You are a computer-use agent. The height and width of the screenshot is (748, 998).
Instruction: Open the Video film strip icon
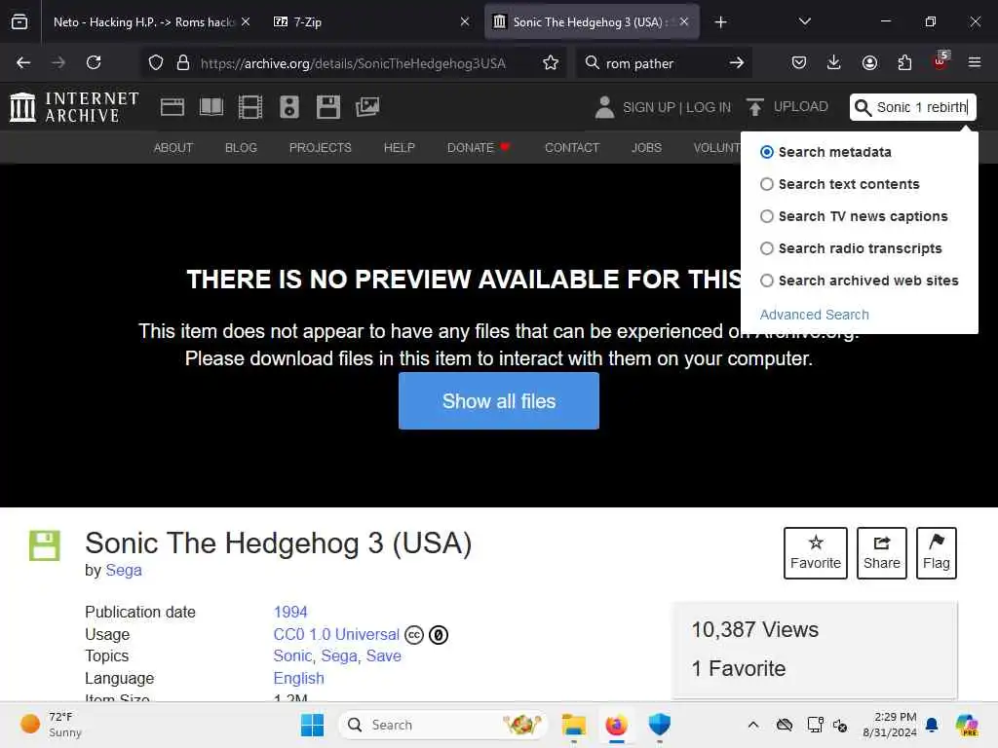coord(250,107)
